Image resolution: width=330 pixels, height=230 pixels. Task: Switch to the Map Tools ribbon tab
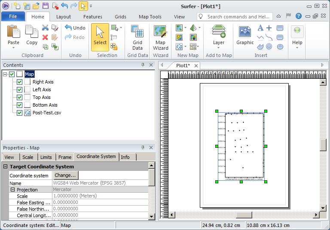150,17
